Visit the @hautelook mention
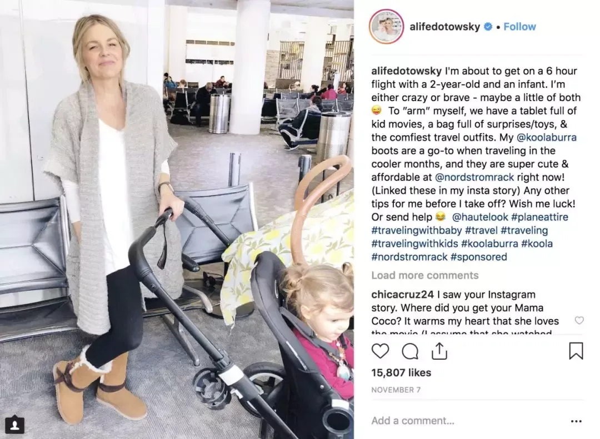 (480, 217)
